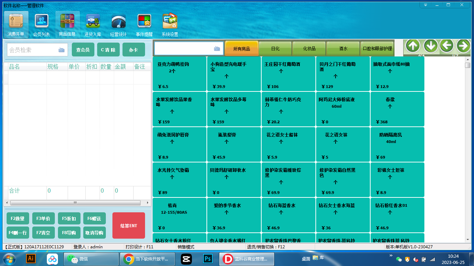
Task: Click the green up arrow button
Action: point(413,46)
